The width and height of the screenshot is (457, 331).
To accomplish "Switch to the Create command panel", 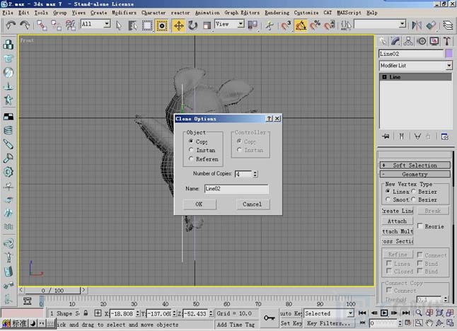I will pos(383,41).
